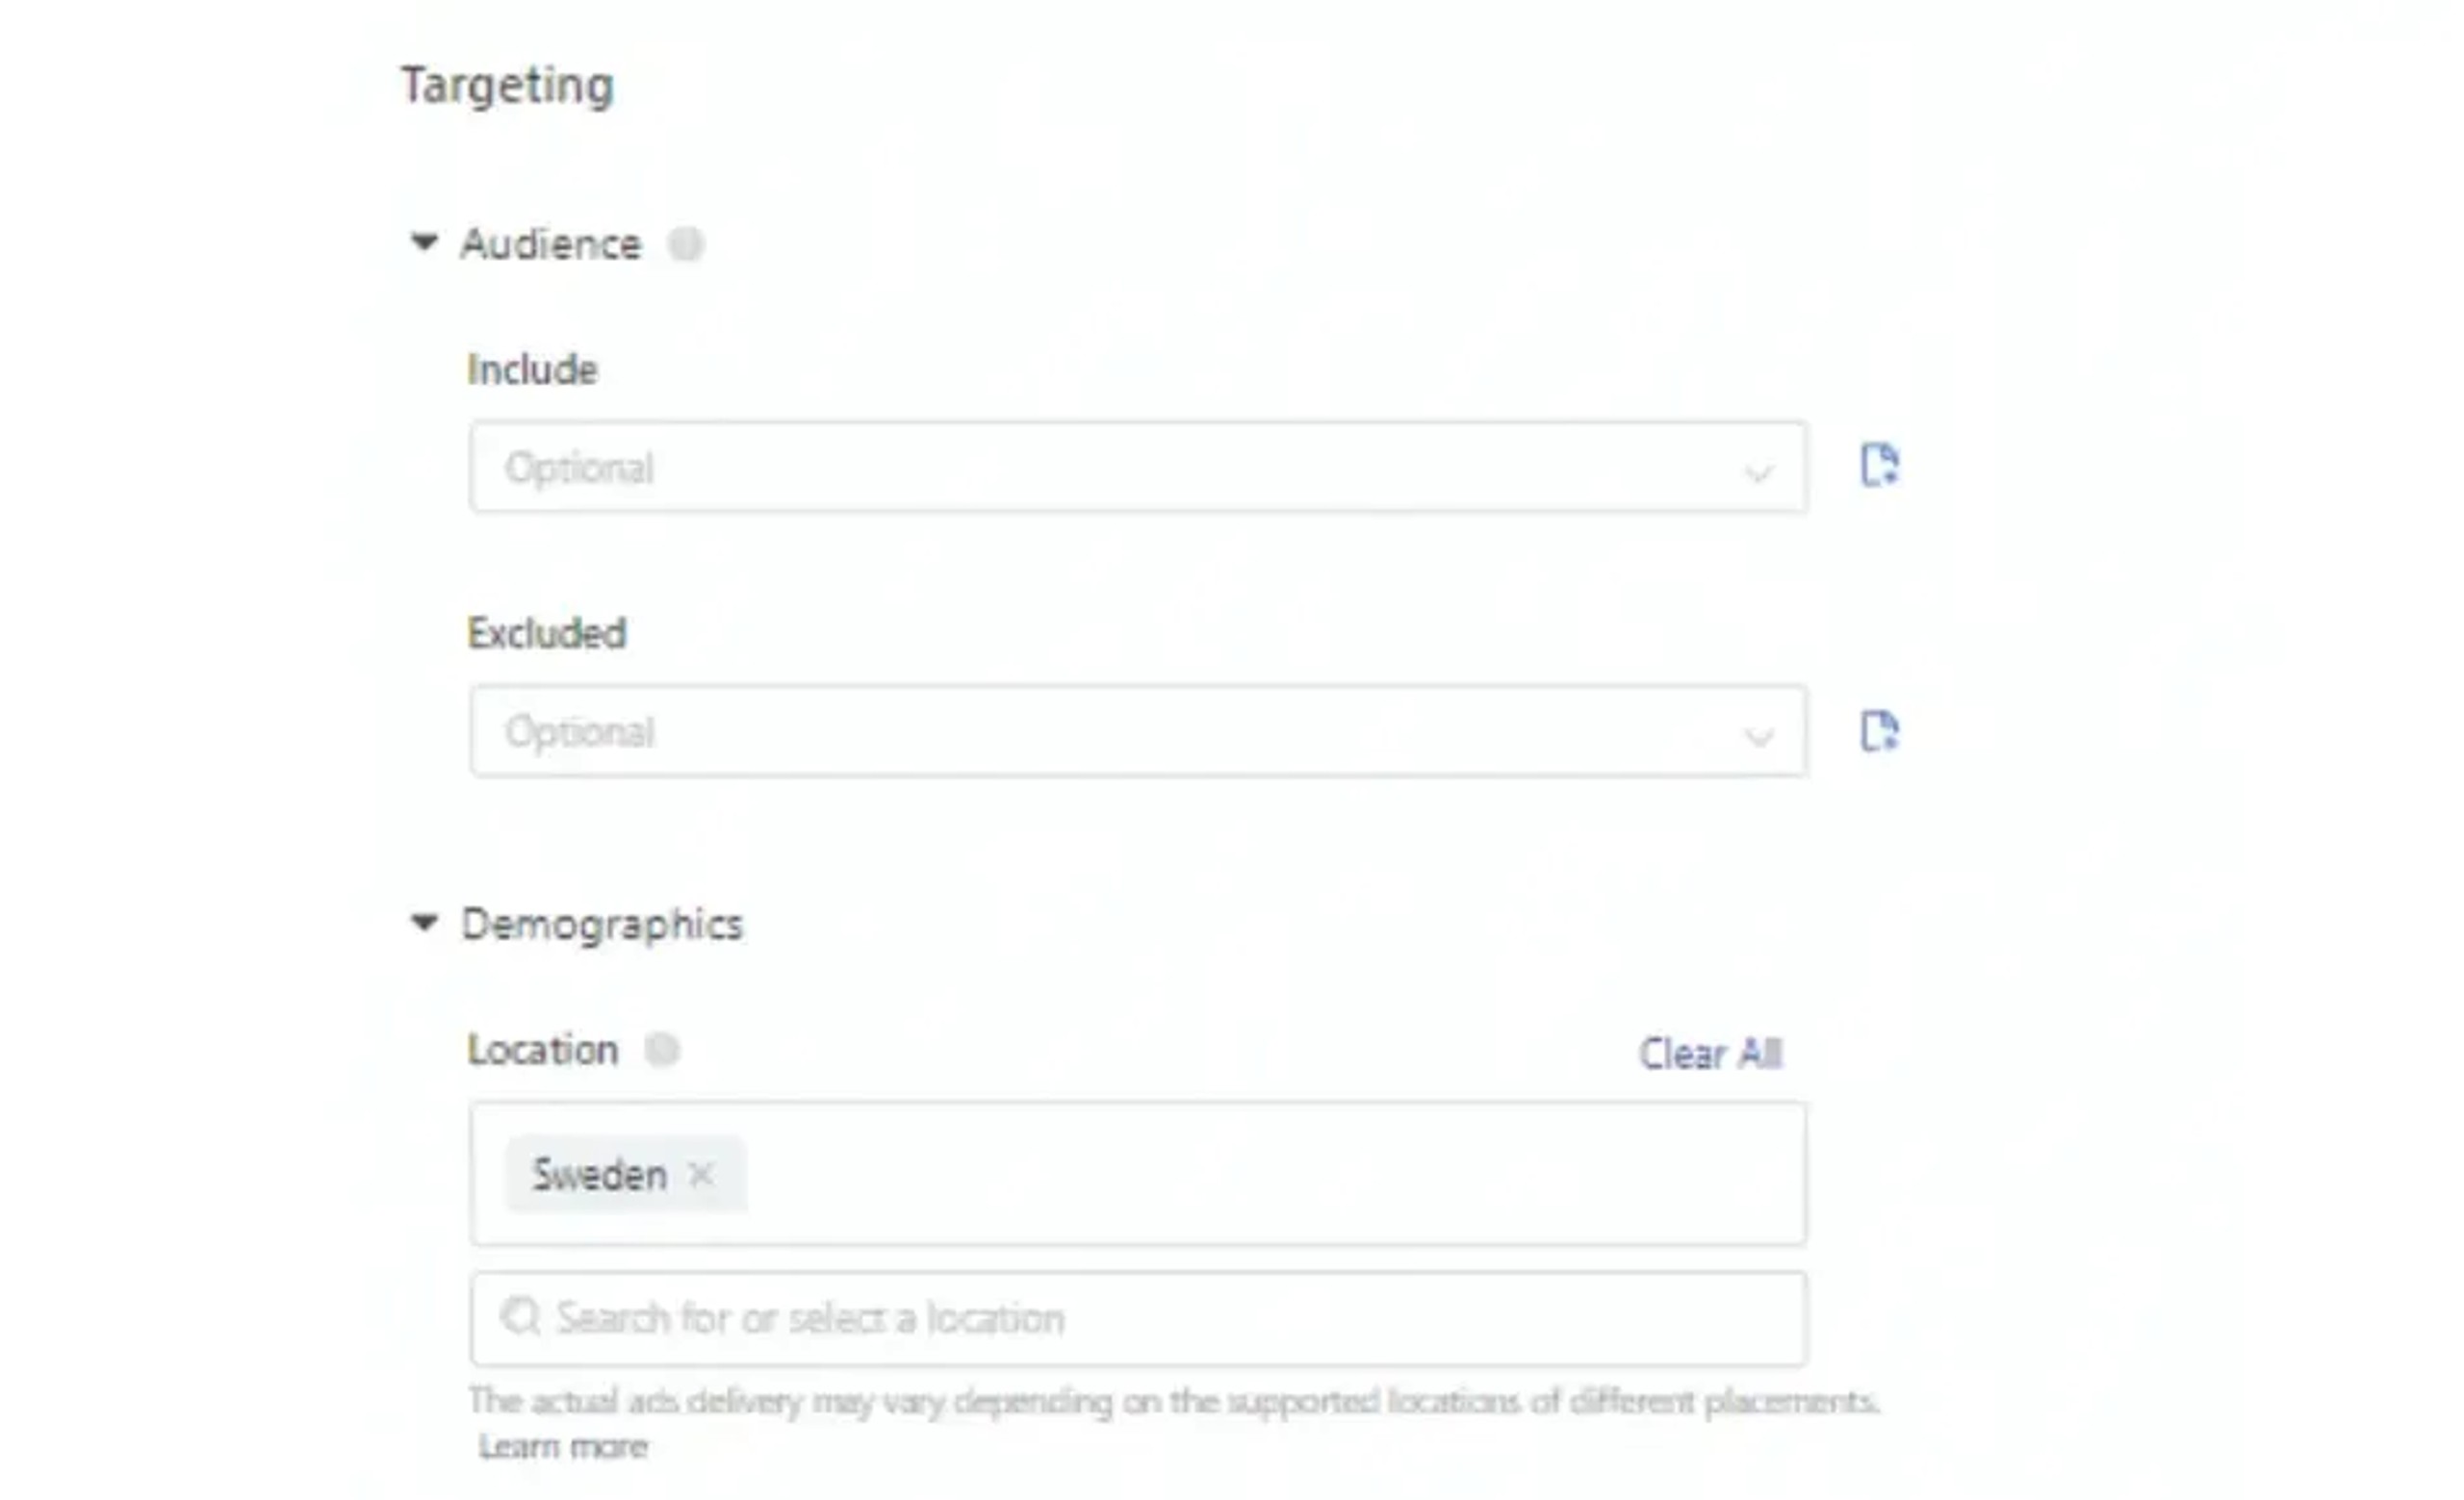Viewport: 2464px width, 1500px height.
Task: Click inside the Excluded Optional field
Action: (x=1138, y=731)
